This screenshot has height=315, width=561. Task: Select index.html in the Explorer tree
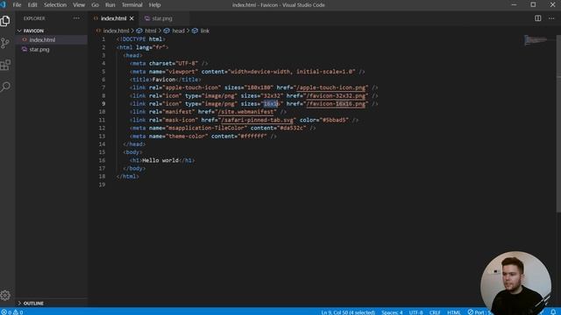tap(42, 40)
